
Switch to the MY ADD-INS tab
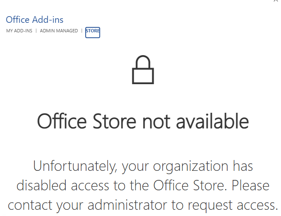pyautogui.click(x=19, y=31)
